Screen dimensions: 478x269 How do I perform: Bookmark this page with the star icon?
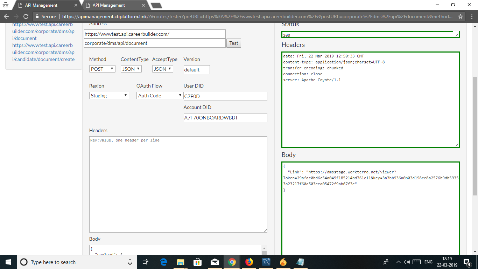click(x=461, y=16)
